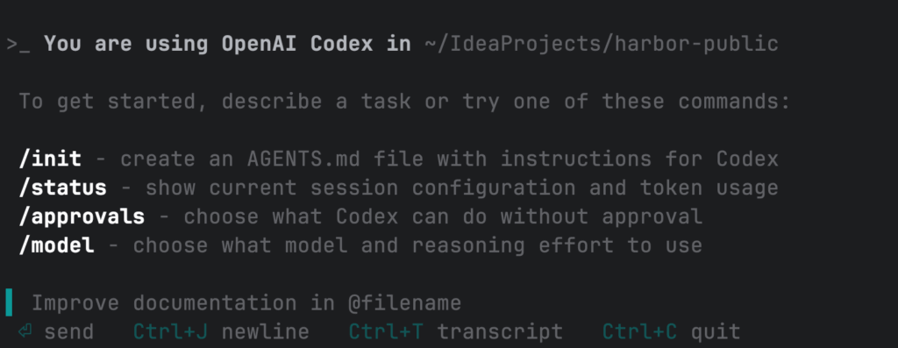Click the 'You are using OpenAI Codex' heading

point(227,44)
